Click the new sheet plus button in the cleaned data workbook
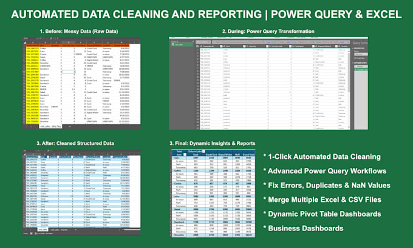The width and height of the screenshot is (413, 248). (75, 230)
